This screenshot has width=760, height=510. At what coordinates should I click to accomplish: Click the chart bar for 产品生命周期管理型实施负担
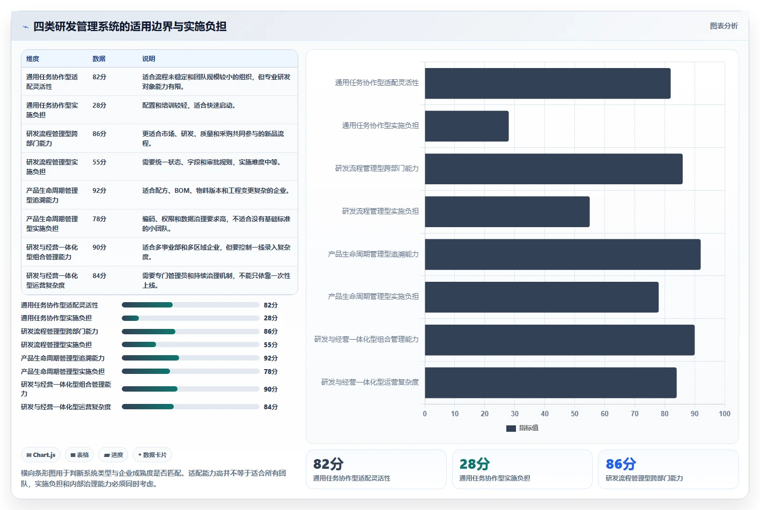click(x=542, y=297)
